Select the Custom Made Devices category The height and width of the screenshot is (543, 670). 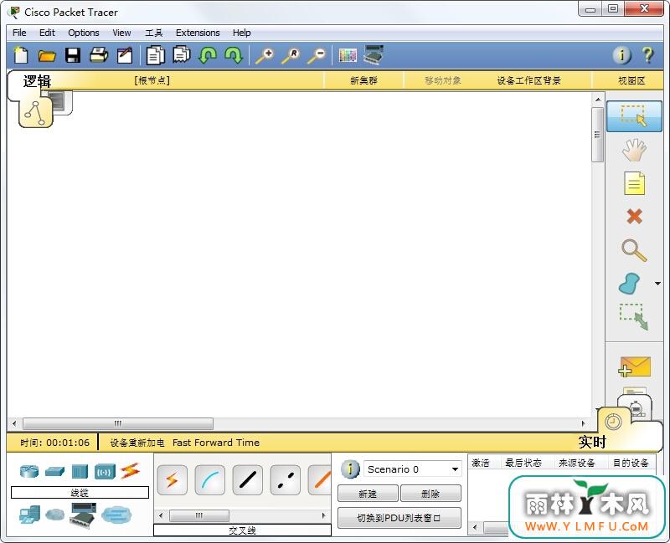(83, 515)
